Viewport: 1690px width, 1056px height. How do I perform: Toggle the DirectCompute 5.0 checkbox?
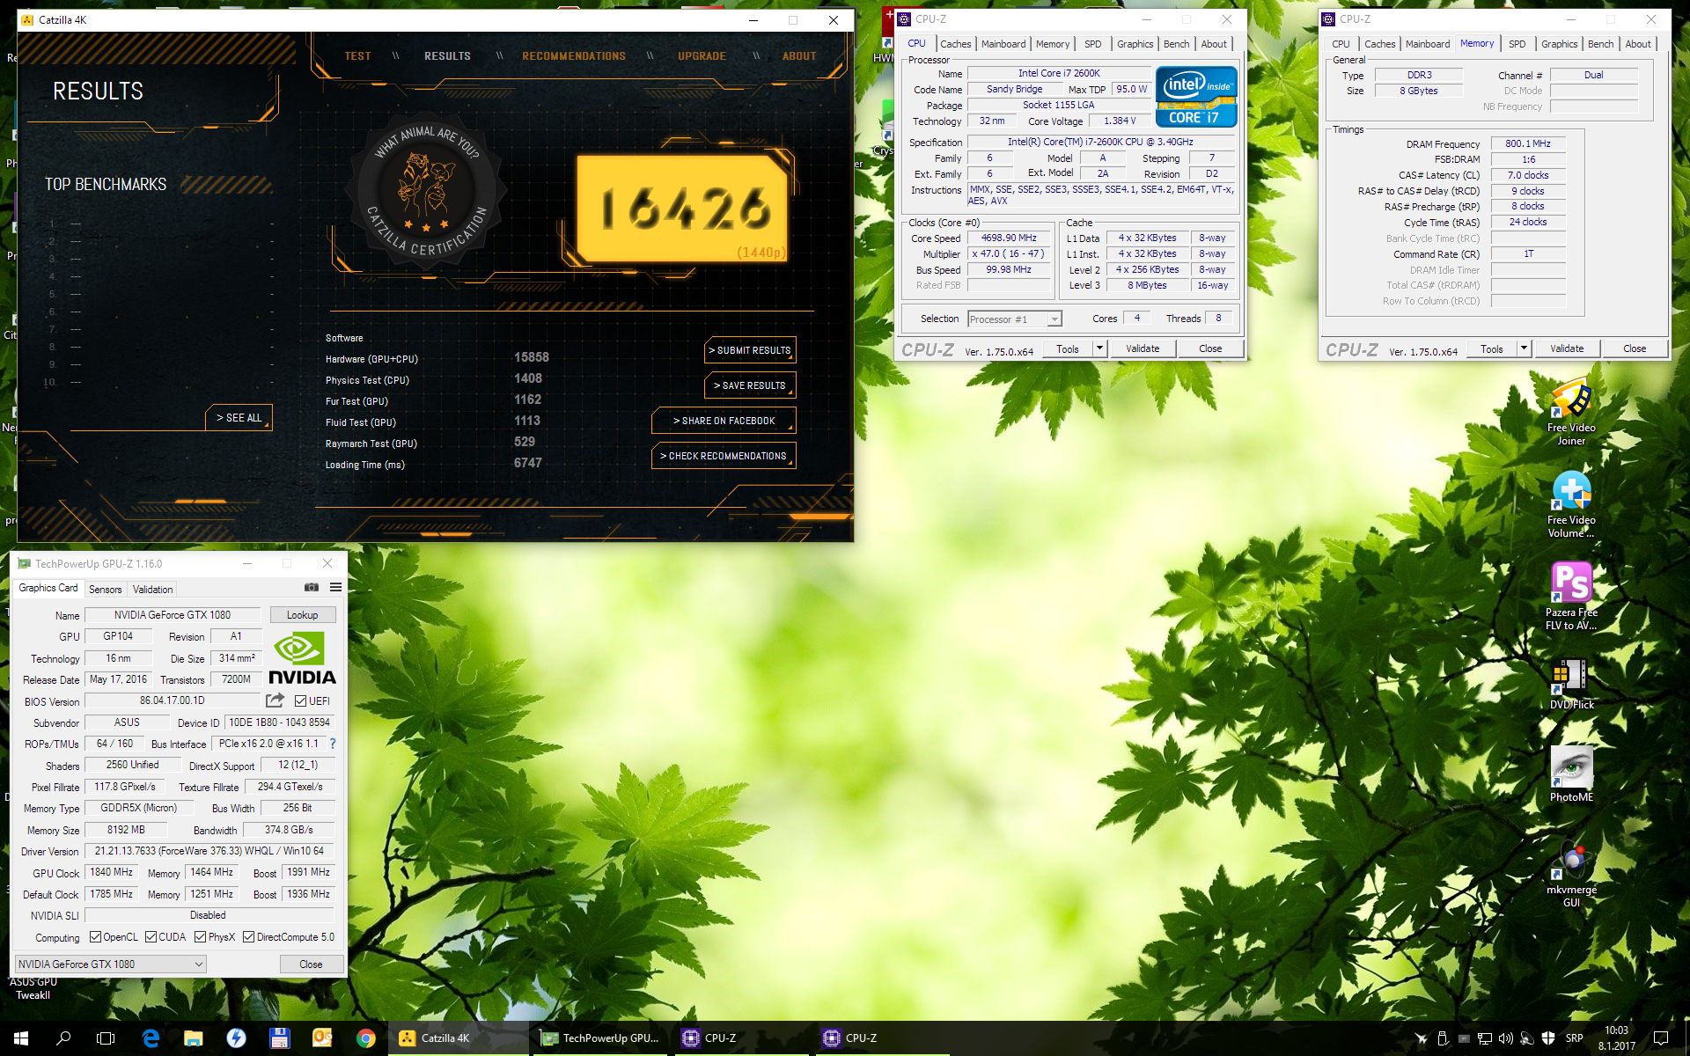pyautogui.click(x=248, y=937)
